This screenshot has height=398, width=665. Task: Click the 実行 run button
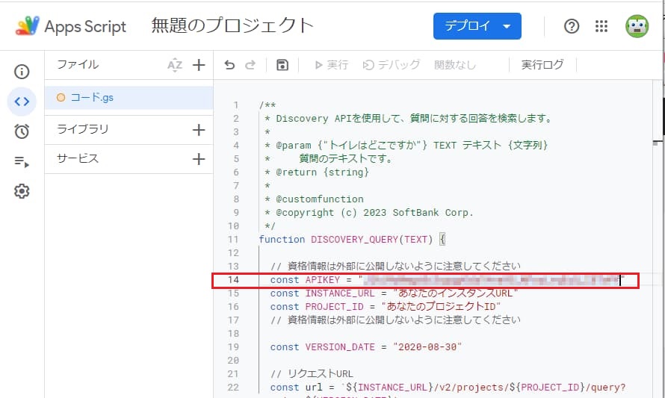point(331,65)
